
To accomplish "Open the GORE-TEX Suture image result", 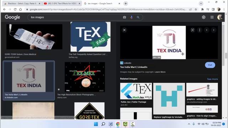I will coord(34,37).
